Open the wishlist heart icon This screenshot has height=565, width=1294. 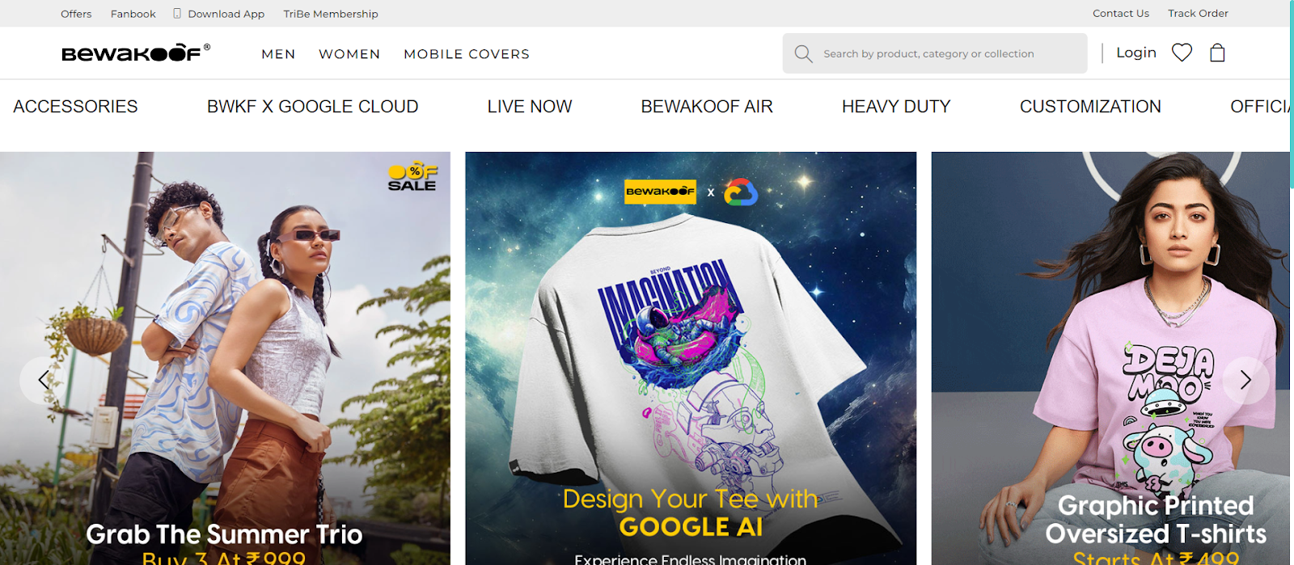[1182, 53]
